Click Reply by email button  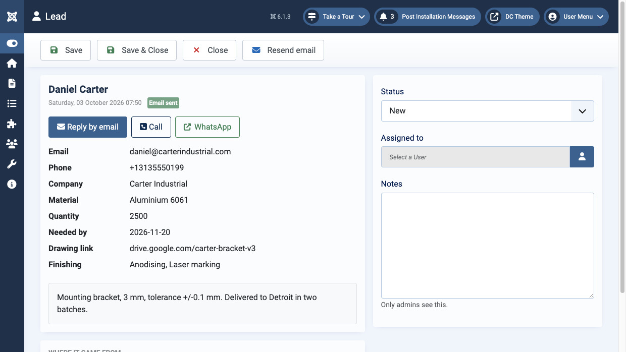88,127
